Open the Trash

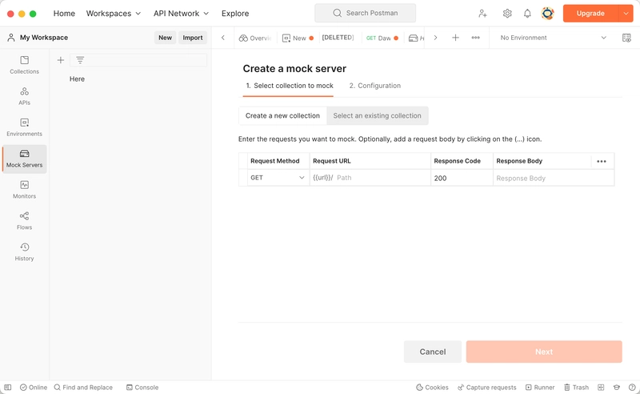tap(576, 388)
